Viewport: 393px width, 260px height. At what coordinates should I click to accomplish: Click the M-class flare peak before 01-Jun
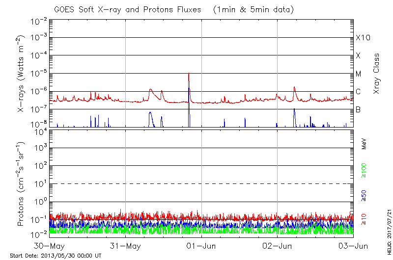189,74
